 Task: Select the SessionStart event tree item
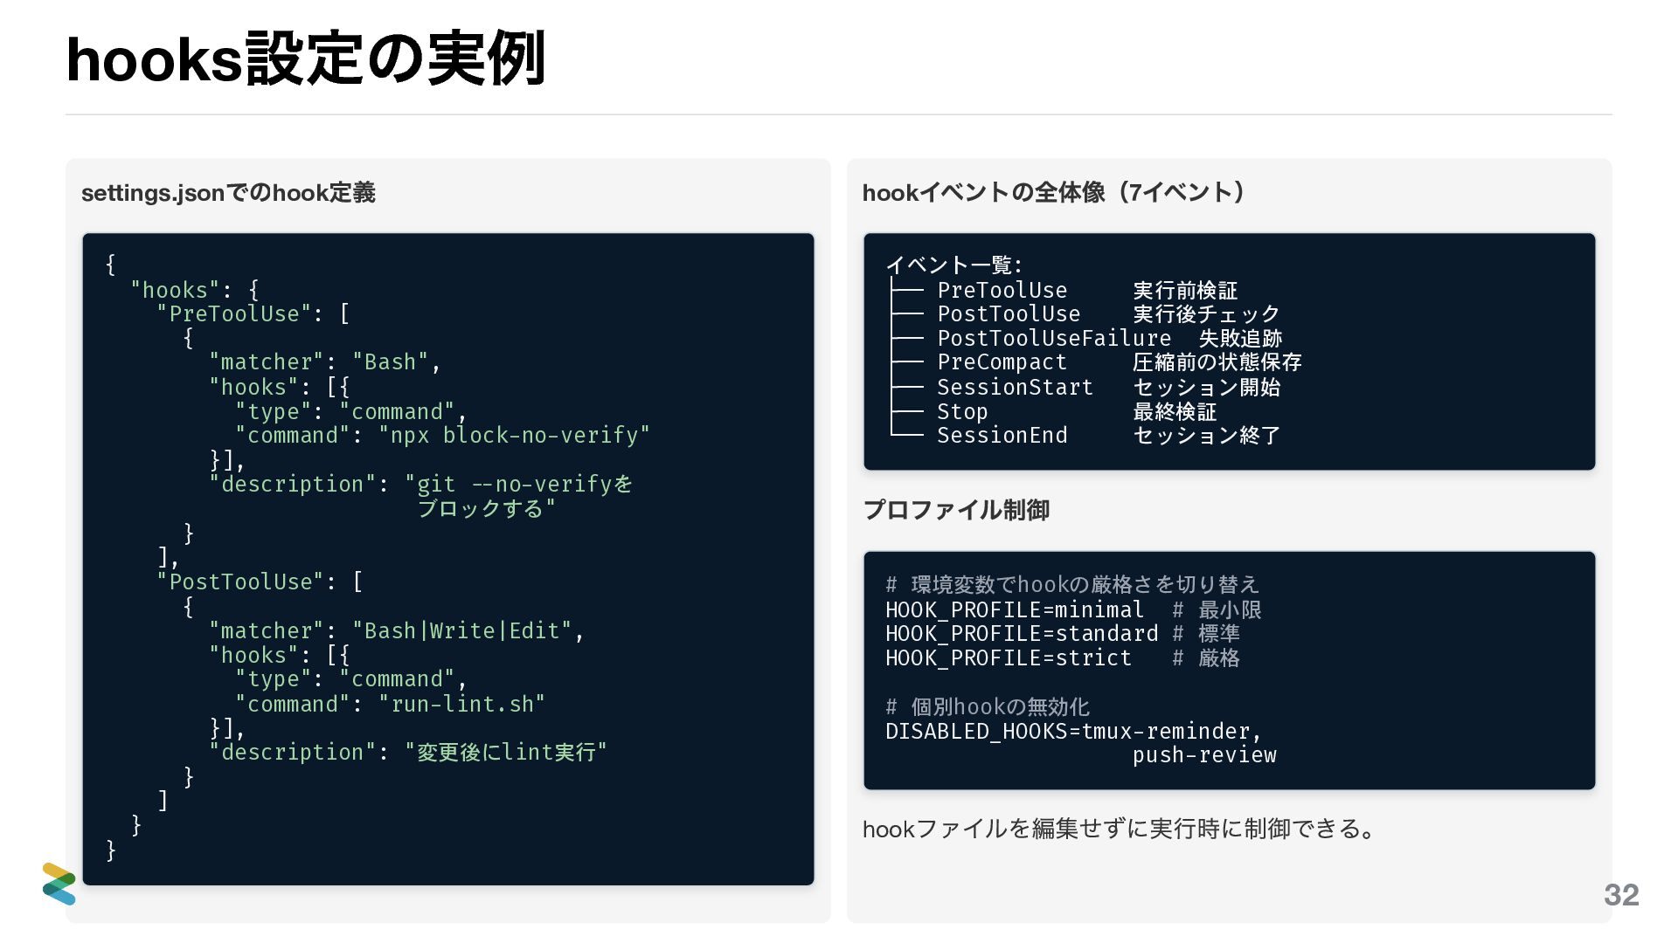tap(1015, 387)
